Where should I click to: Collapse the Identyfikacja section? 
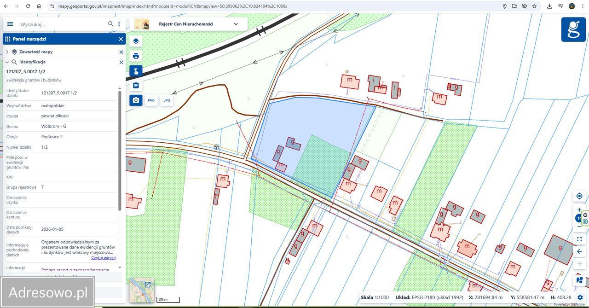7,62
